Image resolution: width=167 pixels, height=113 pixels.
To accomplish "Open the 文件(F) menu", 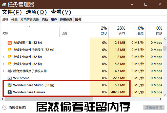I will point(12,12).
